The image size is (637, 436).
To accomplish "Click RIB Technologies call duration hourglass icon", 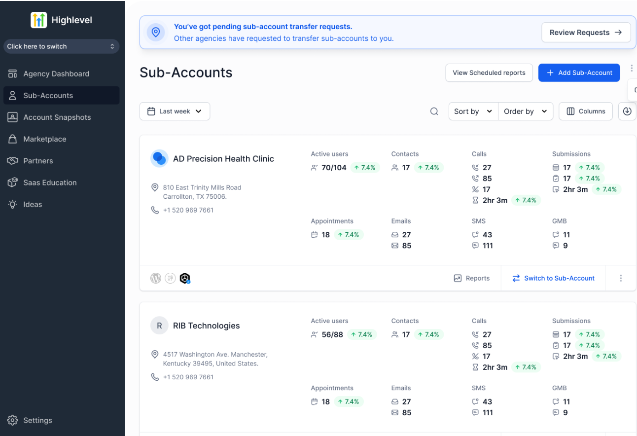I will coord(475,367).
